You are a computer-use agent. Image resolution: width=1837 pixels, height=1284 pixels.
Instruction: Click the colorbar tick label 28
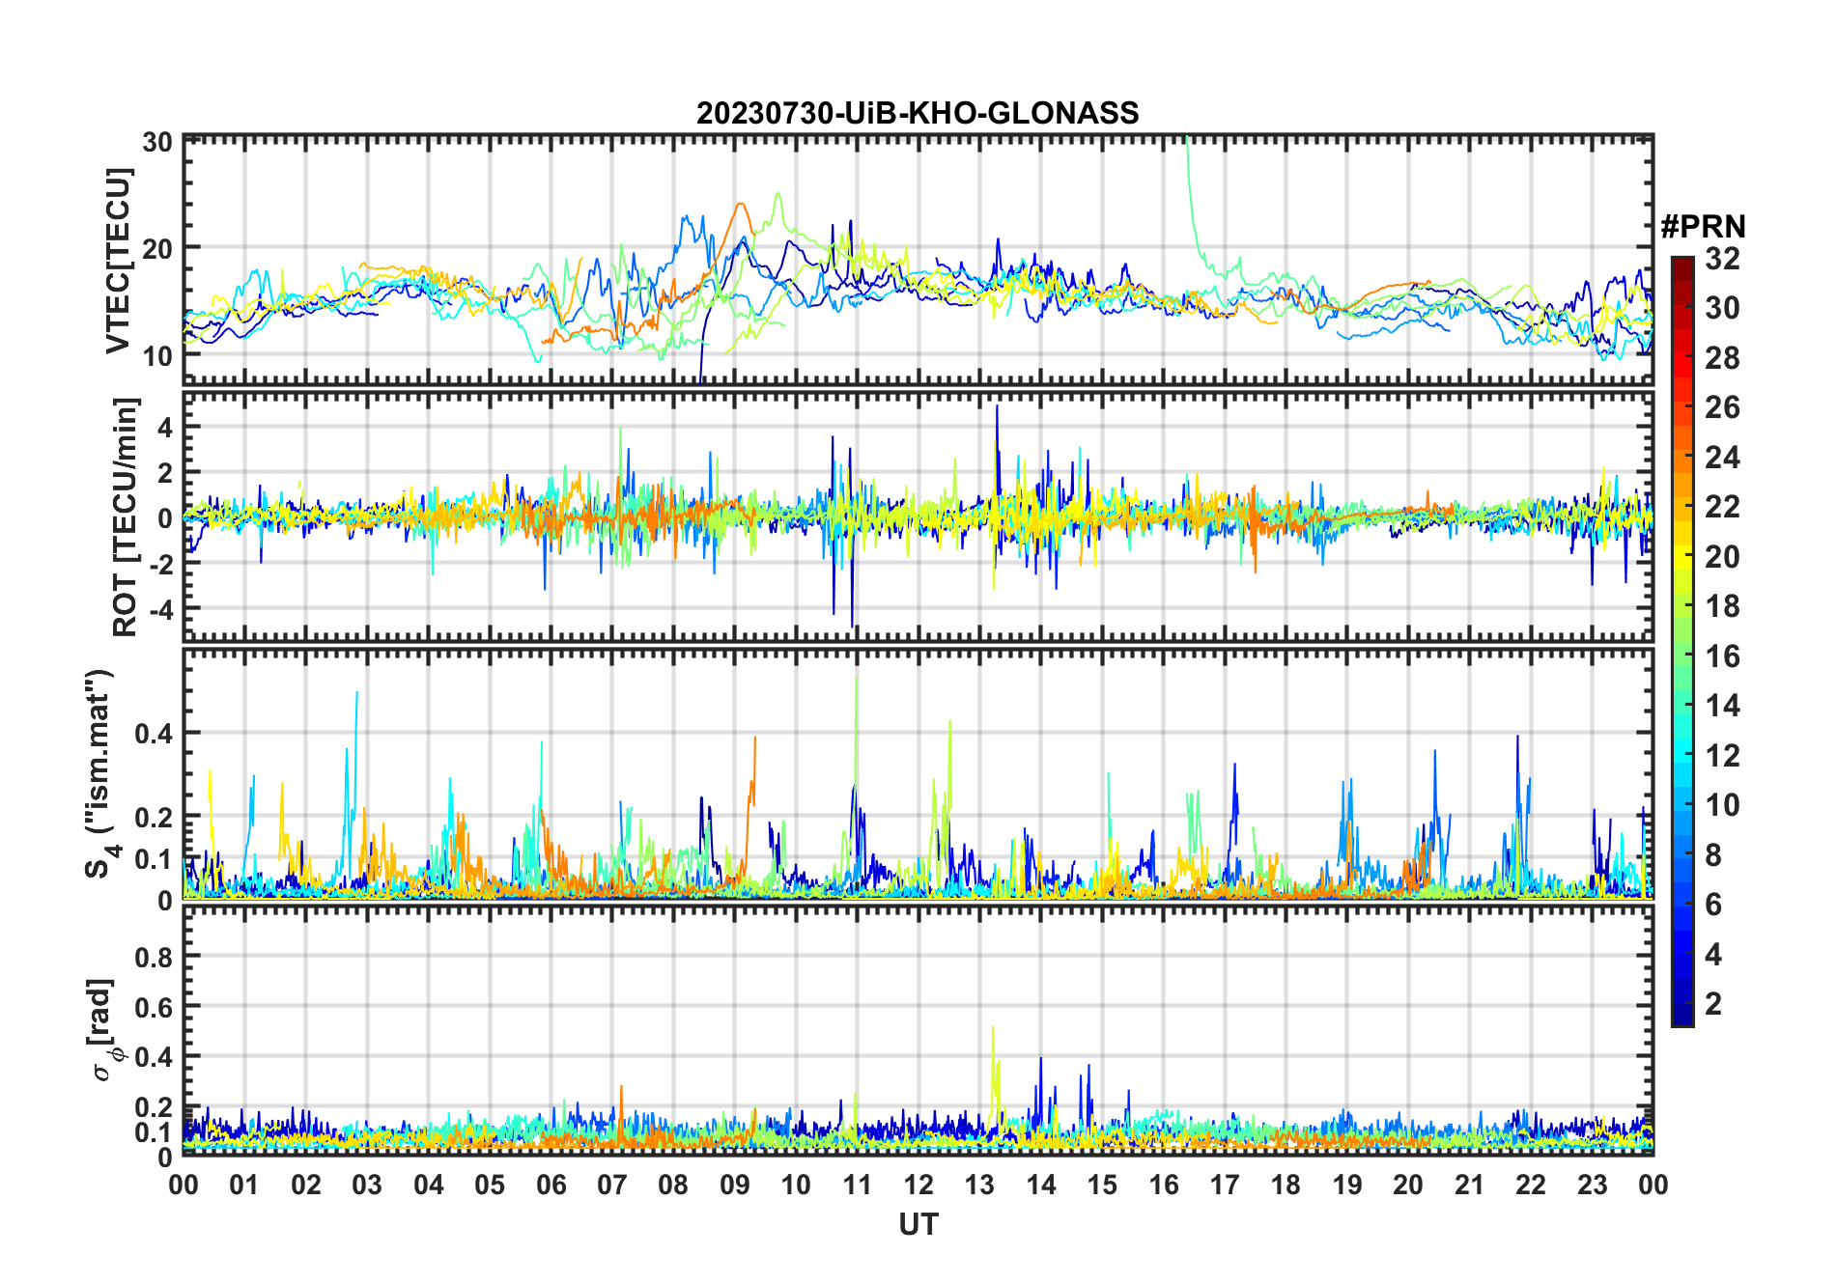coord(1722,358)
